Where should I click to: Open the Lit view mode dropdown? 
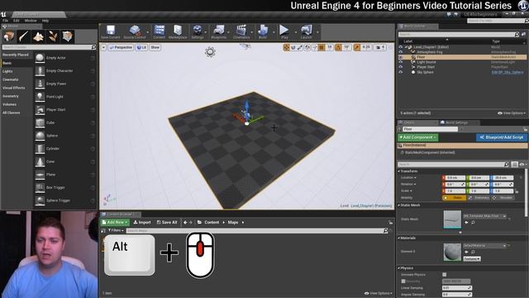click(x=141, y=48)
